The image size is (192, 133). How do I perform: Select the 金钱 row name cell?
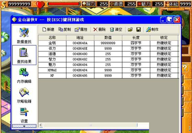[52, 43]
